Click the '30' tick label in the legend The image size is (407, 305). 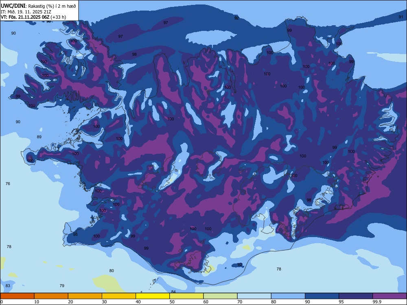click(104, 302)
